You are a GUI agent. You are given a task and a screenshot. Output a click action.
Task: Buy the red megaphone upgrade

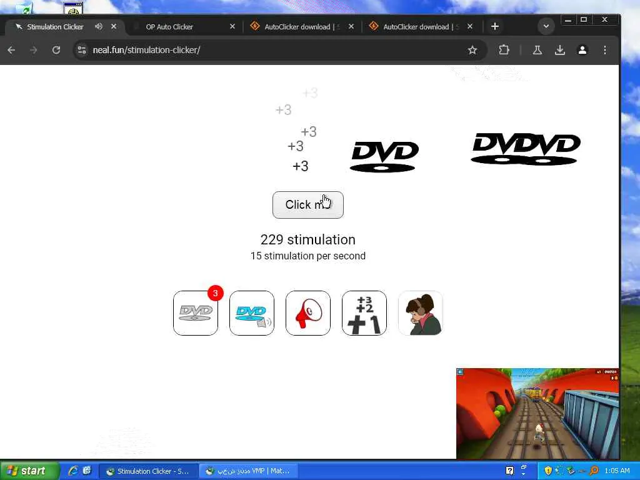coord(308,313)
